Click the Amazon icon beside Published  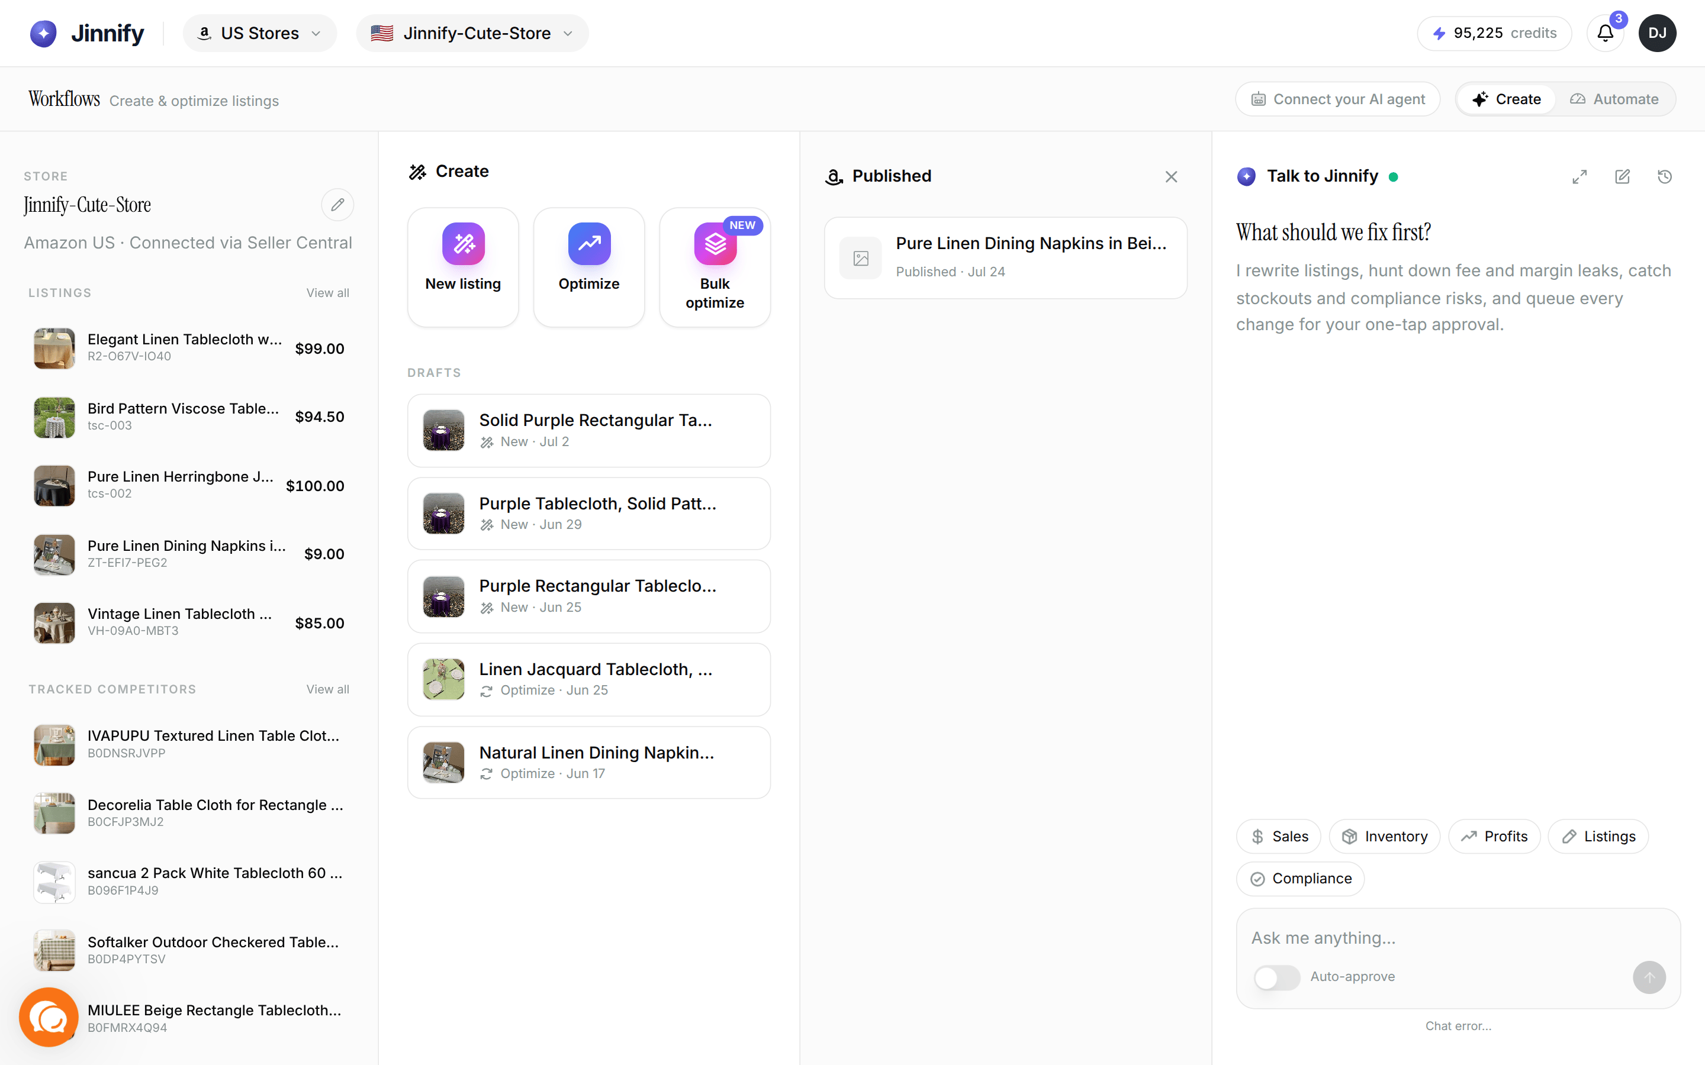[x=834, y=177]
